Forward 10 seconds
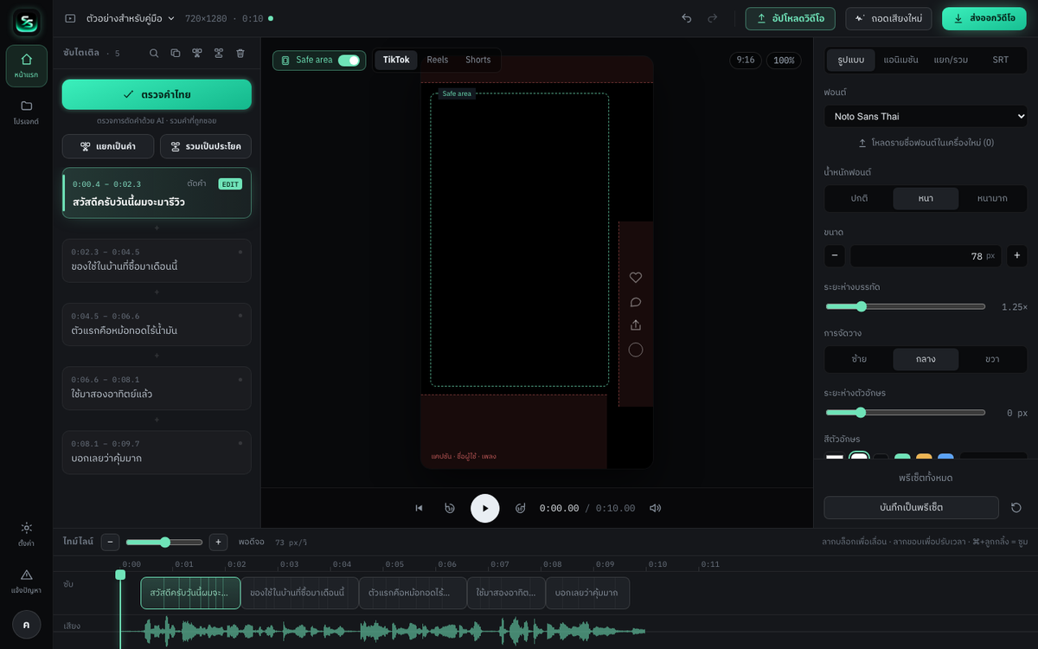The width and height of the screenshot is (1038, 649). [x=521, y=508]
